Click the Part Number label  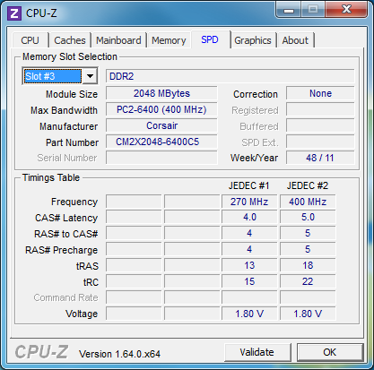[72, 142]
